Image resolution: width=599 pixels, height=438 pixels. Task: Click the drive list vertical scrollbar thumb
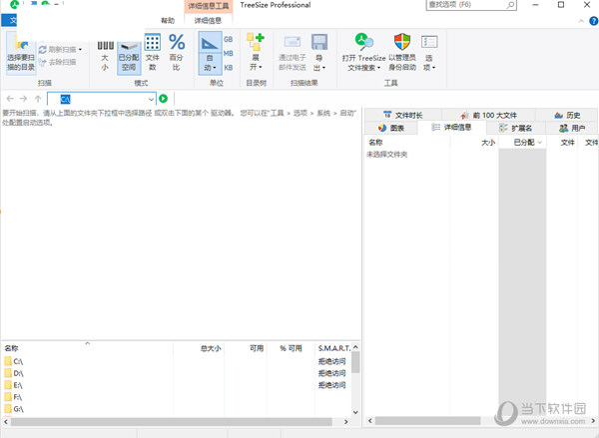[x=355, y=362]
